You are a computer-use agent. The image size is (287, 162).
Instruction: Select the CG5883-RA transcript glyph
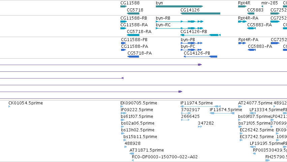(252, 28)
